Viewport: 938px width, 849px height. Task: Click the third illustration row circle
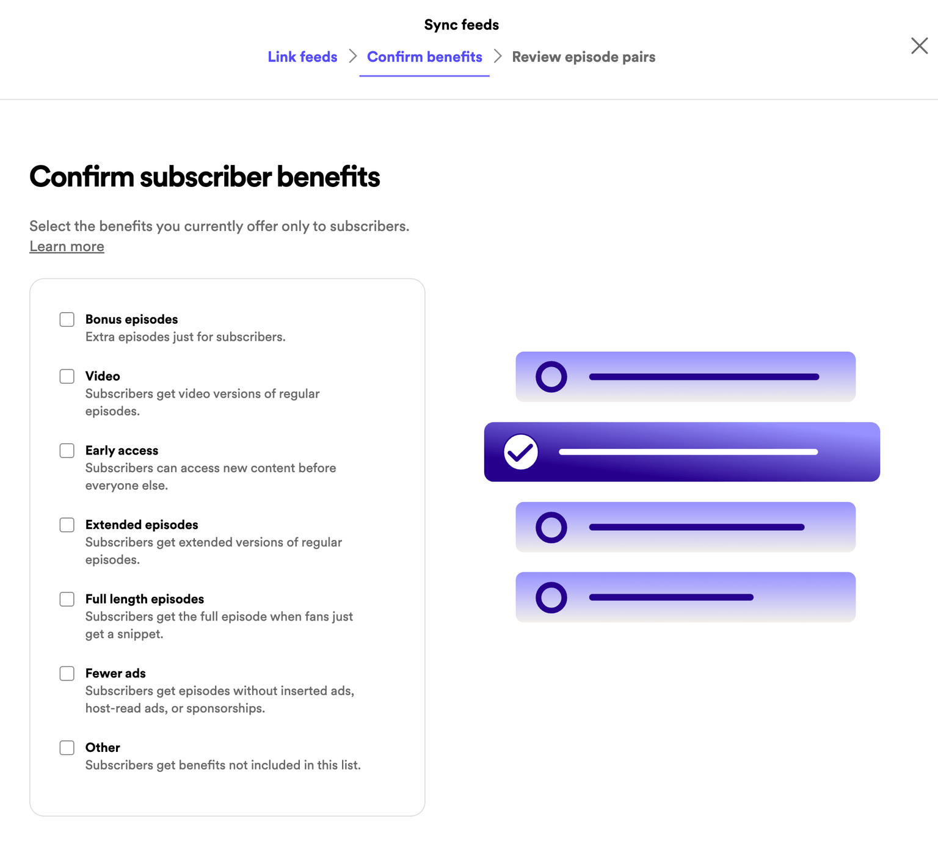click(x=551, y=527)
